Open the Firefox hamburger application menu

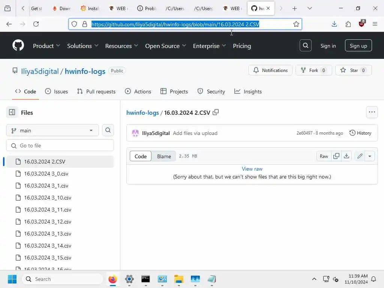[375, 24]
